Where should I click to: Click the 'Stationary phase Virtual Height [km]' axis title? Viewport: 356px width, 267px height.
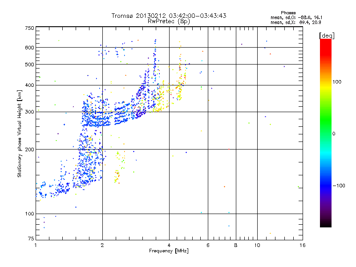pos(19,133)
